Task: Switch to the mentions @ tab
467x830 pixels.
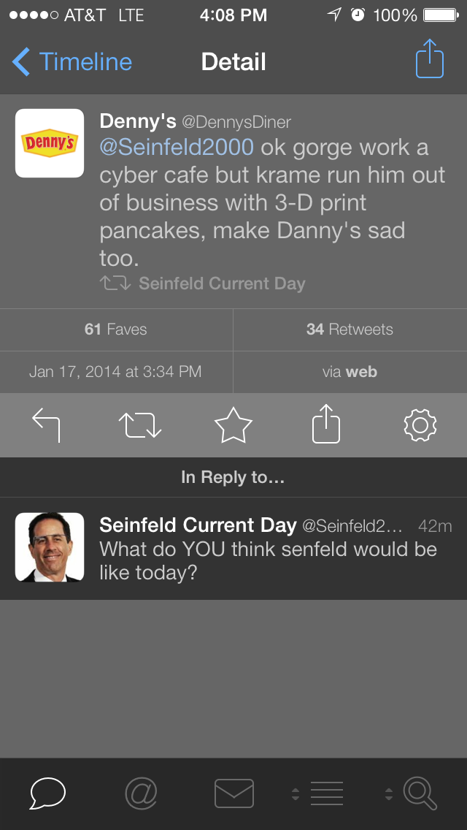Action: click(x=141, y=793)
